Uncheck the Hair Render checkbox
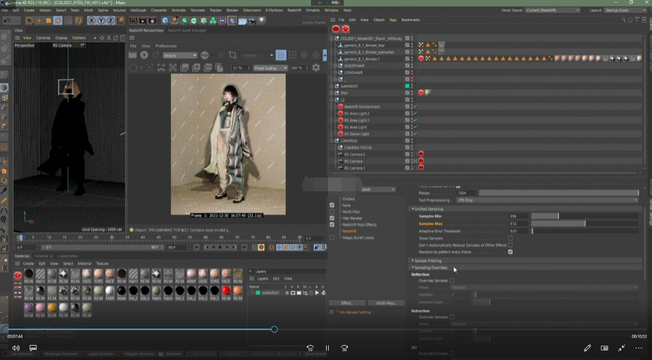Image resolution: width=652 pixels, height=360 pixels. (332, 218)
